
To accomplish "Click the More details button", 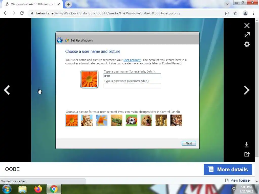I will coord(228,169).
